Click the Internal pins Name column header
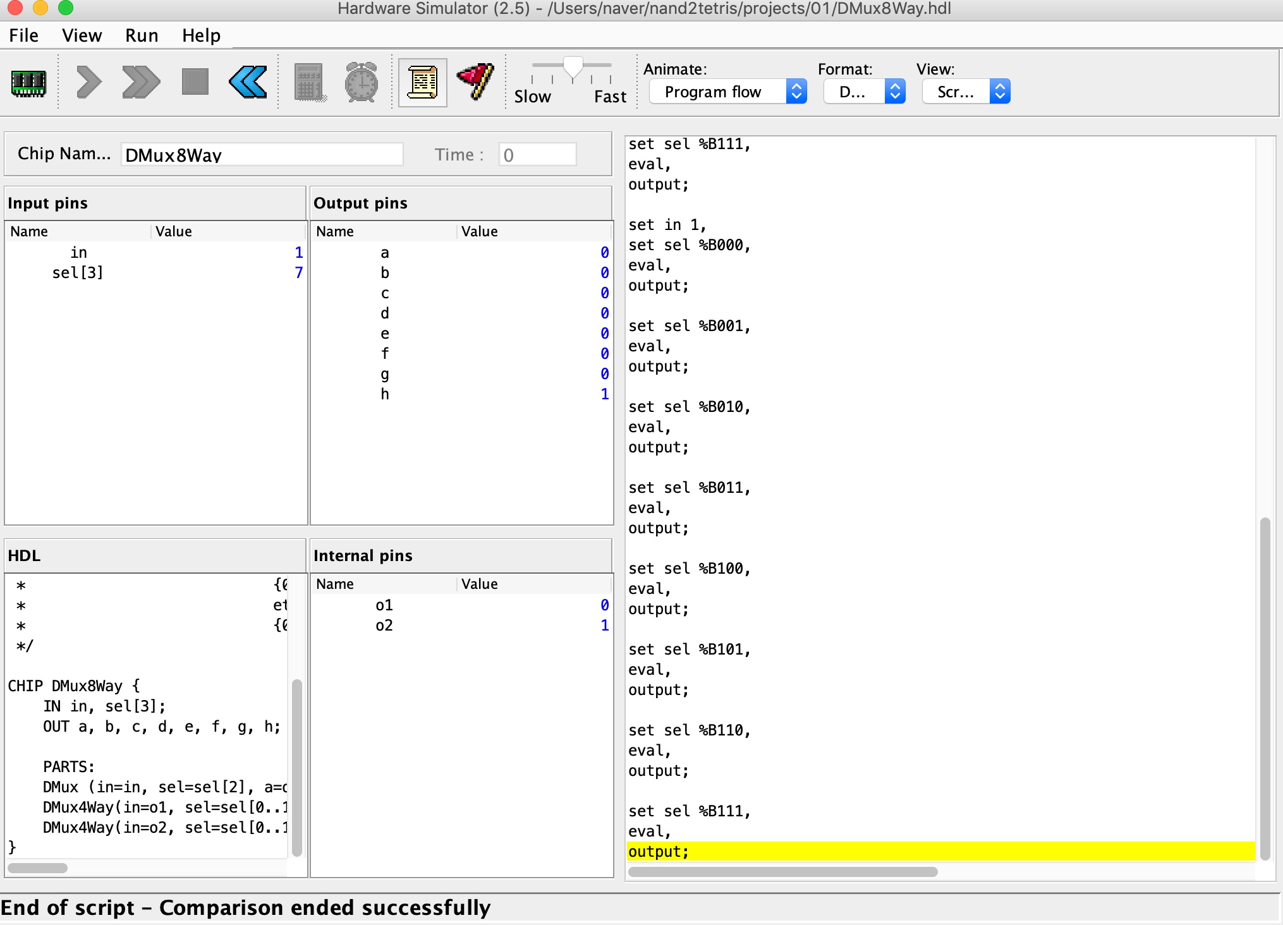 pyautogui.click(x=384, y=584)
